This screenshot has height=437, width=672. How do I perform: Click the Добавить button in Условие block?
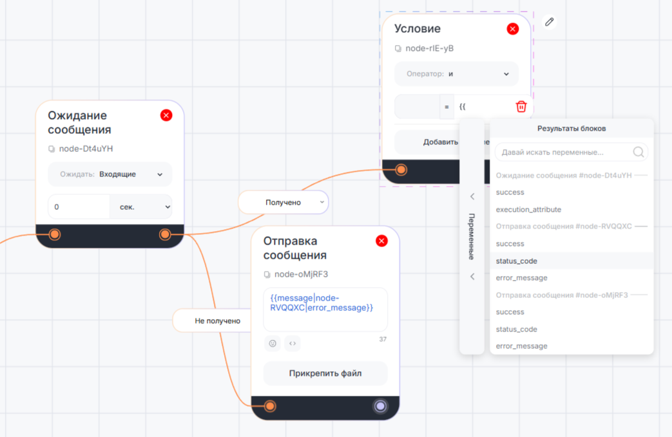(x=441, y=142)
